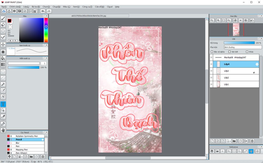Screen dimensions: 263x163
Task: Zoom in using Navigator magnifier plus icon
Action: coord(218,20)
